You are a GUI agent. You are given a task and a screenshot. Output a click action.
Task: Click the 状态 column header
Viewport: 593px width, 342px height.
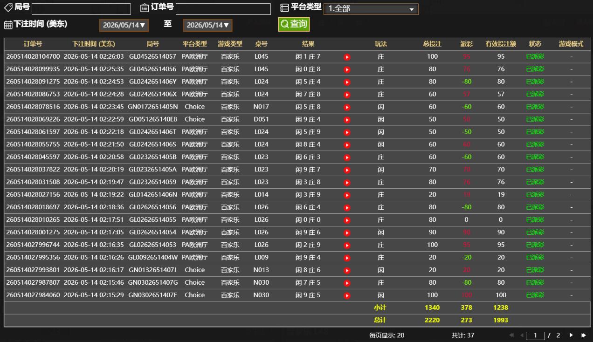click(535, 44)
